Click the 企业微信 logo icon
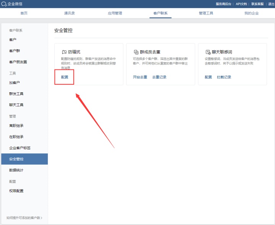This screenshot has width=275, height=225. [x=4, y=4]
